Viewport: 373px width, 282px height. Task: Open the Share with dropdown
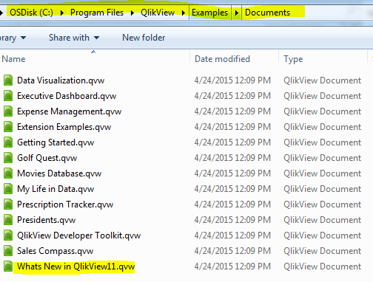[x=74, y=38]
